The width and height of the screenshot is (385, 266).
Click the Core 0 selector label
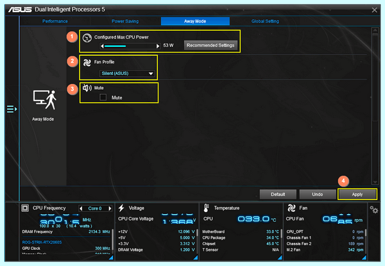coord(95,208)
